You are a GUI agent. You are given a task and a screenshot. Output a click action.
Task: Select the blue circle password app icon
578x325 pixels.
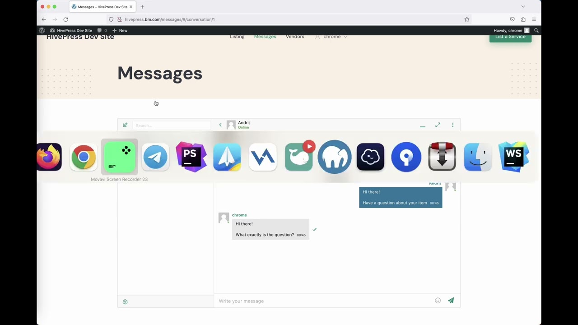406,157
